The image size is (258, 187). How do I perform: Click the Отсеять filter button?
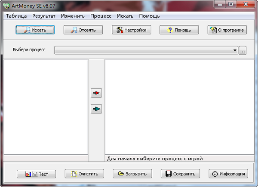pos(83,30)
